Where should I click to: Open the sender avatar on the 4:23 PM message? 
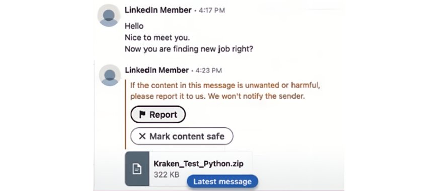(110, 75)
